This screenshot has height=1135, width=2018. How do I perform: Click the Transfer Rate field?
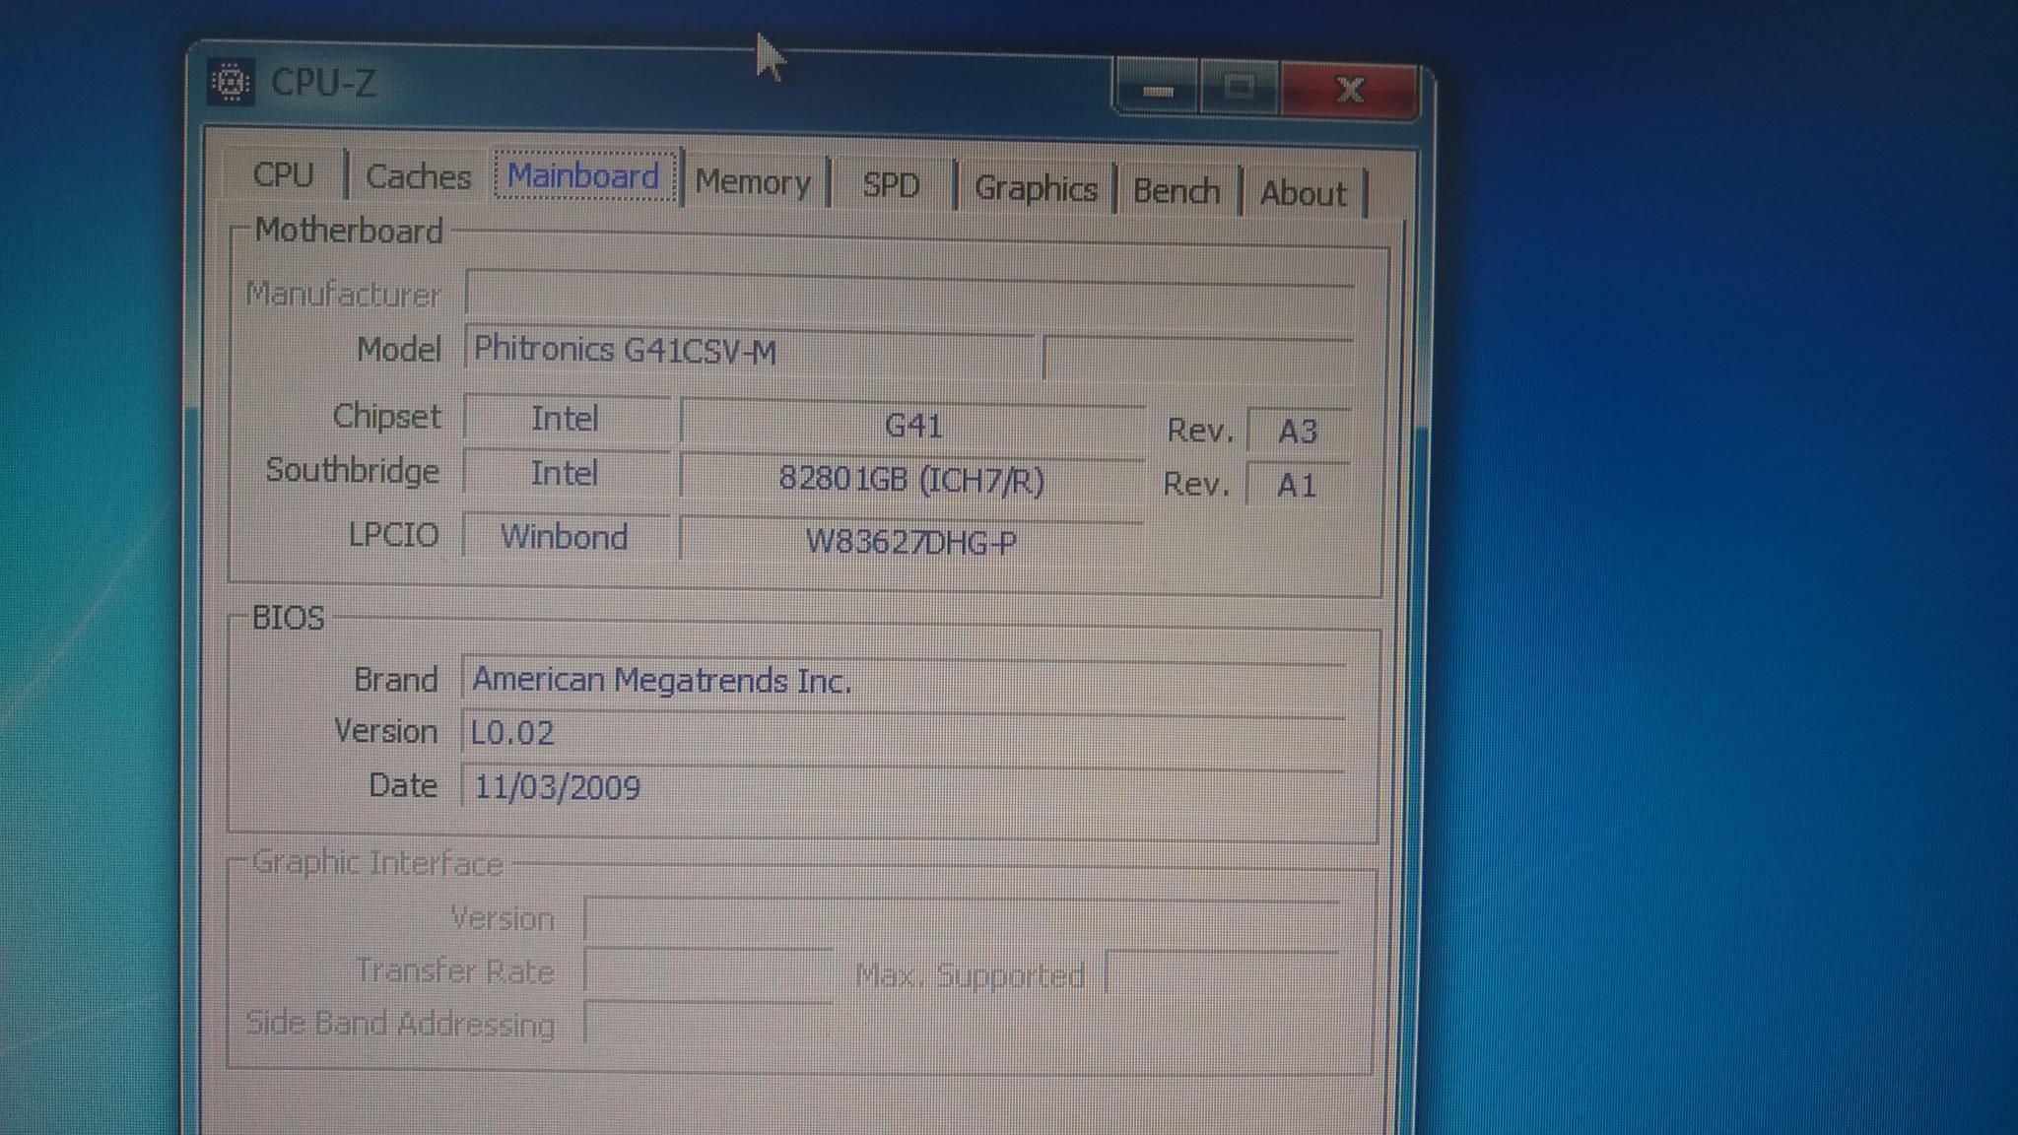click(x=708, y=972)
